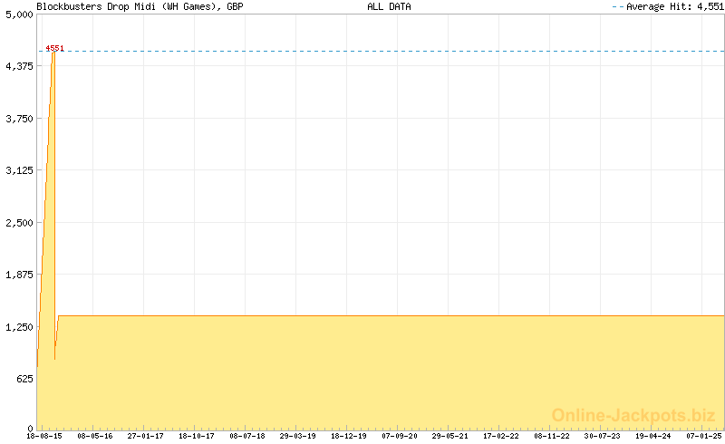Select the 27-01-17 date label
This screenshot has width=725, height=444.
tap(146, 437)
